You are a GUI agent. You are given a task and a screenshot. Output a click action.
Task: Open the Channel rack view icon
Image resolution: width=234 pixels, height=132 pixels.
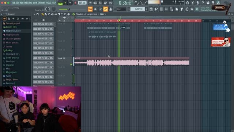point(161,9)
